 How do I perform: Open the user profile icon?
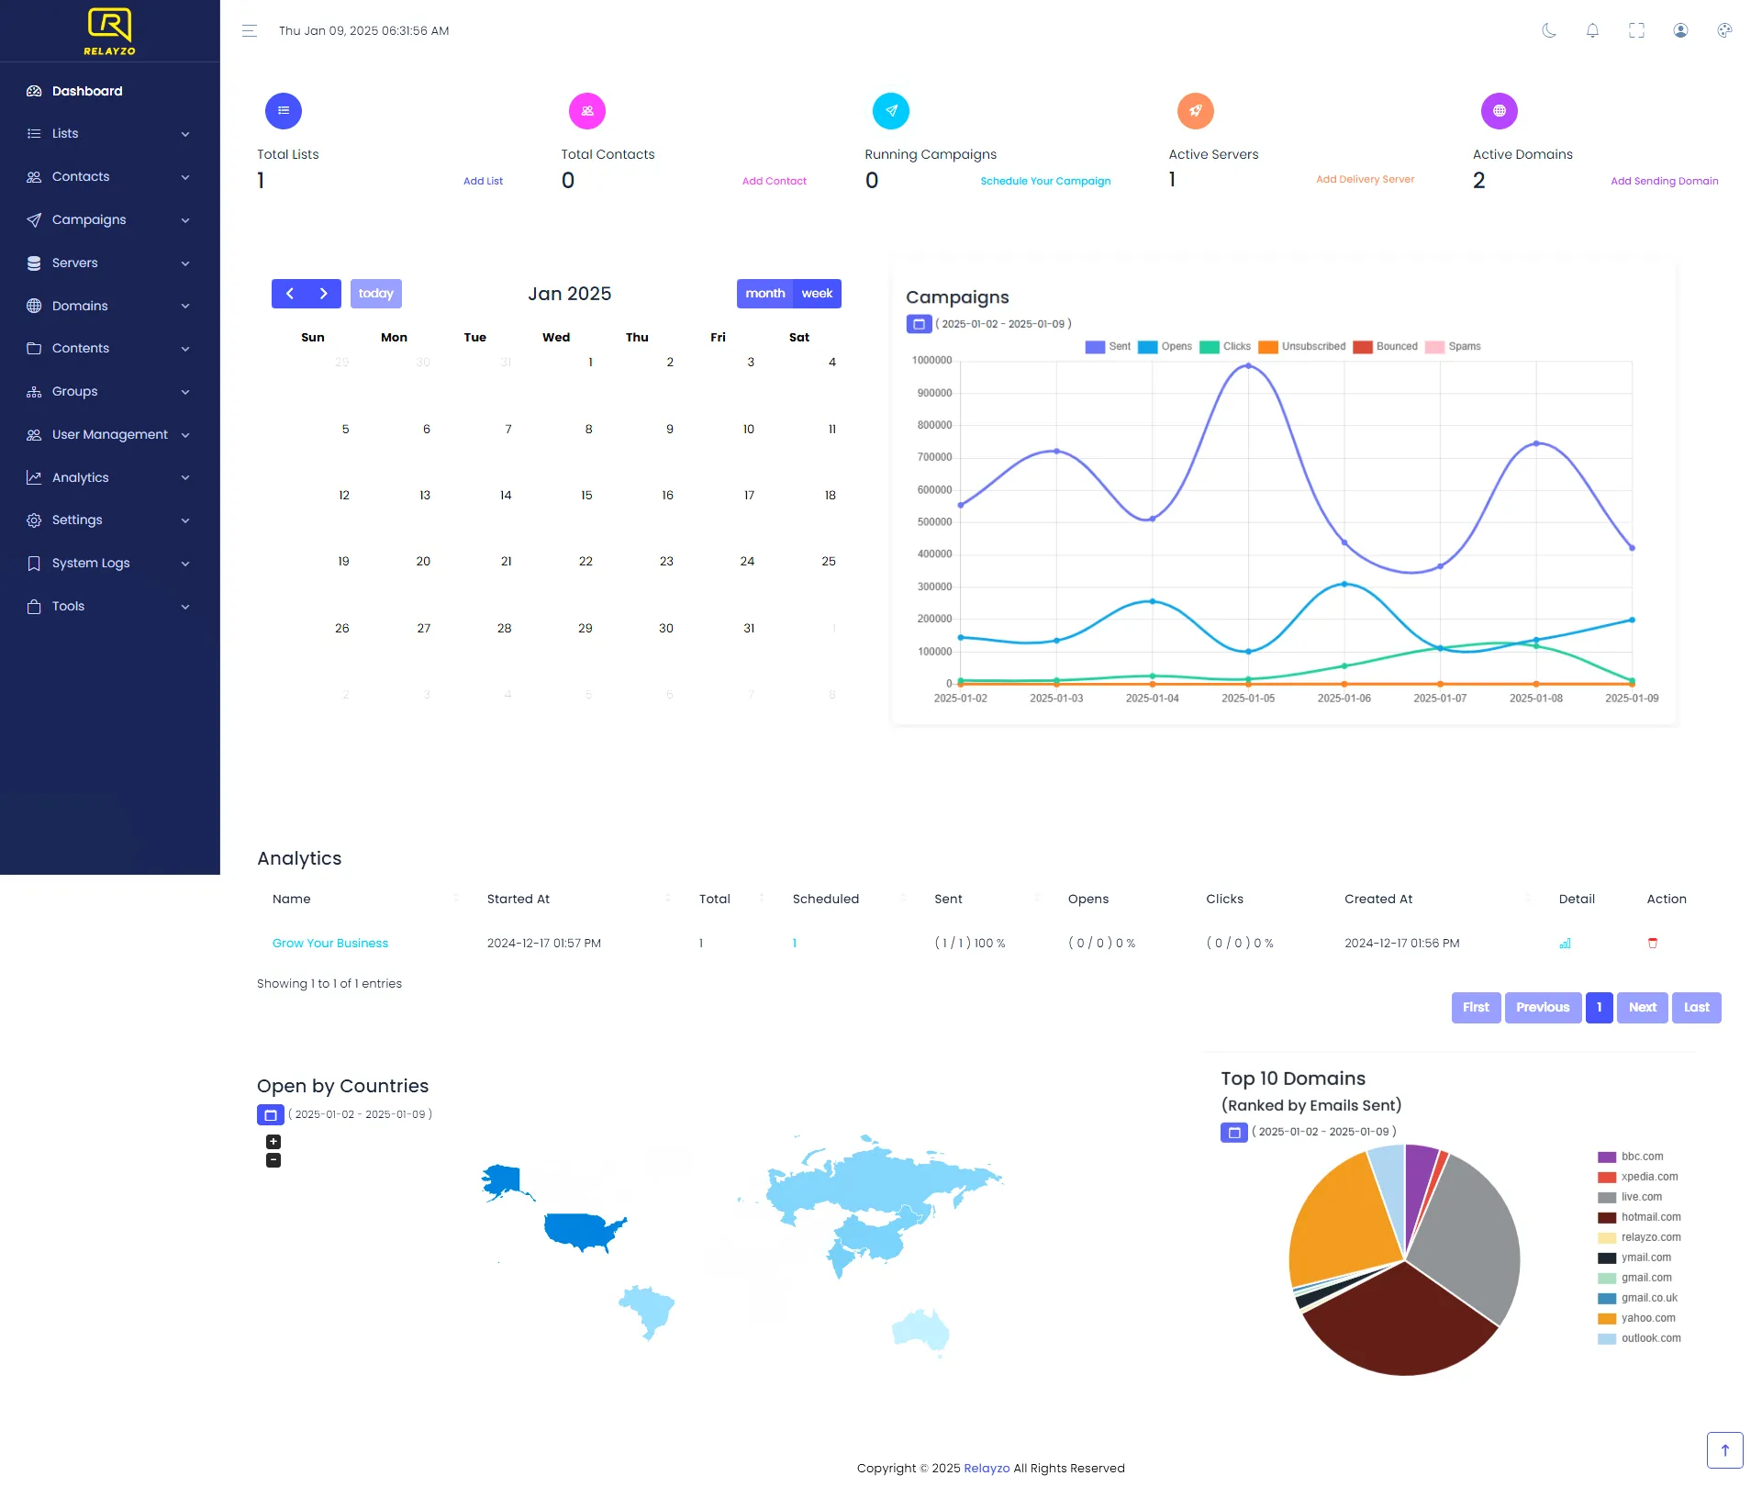click(x=1680, y=30)
